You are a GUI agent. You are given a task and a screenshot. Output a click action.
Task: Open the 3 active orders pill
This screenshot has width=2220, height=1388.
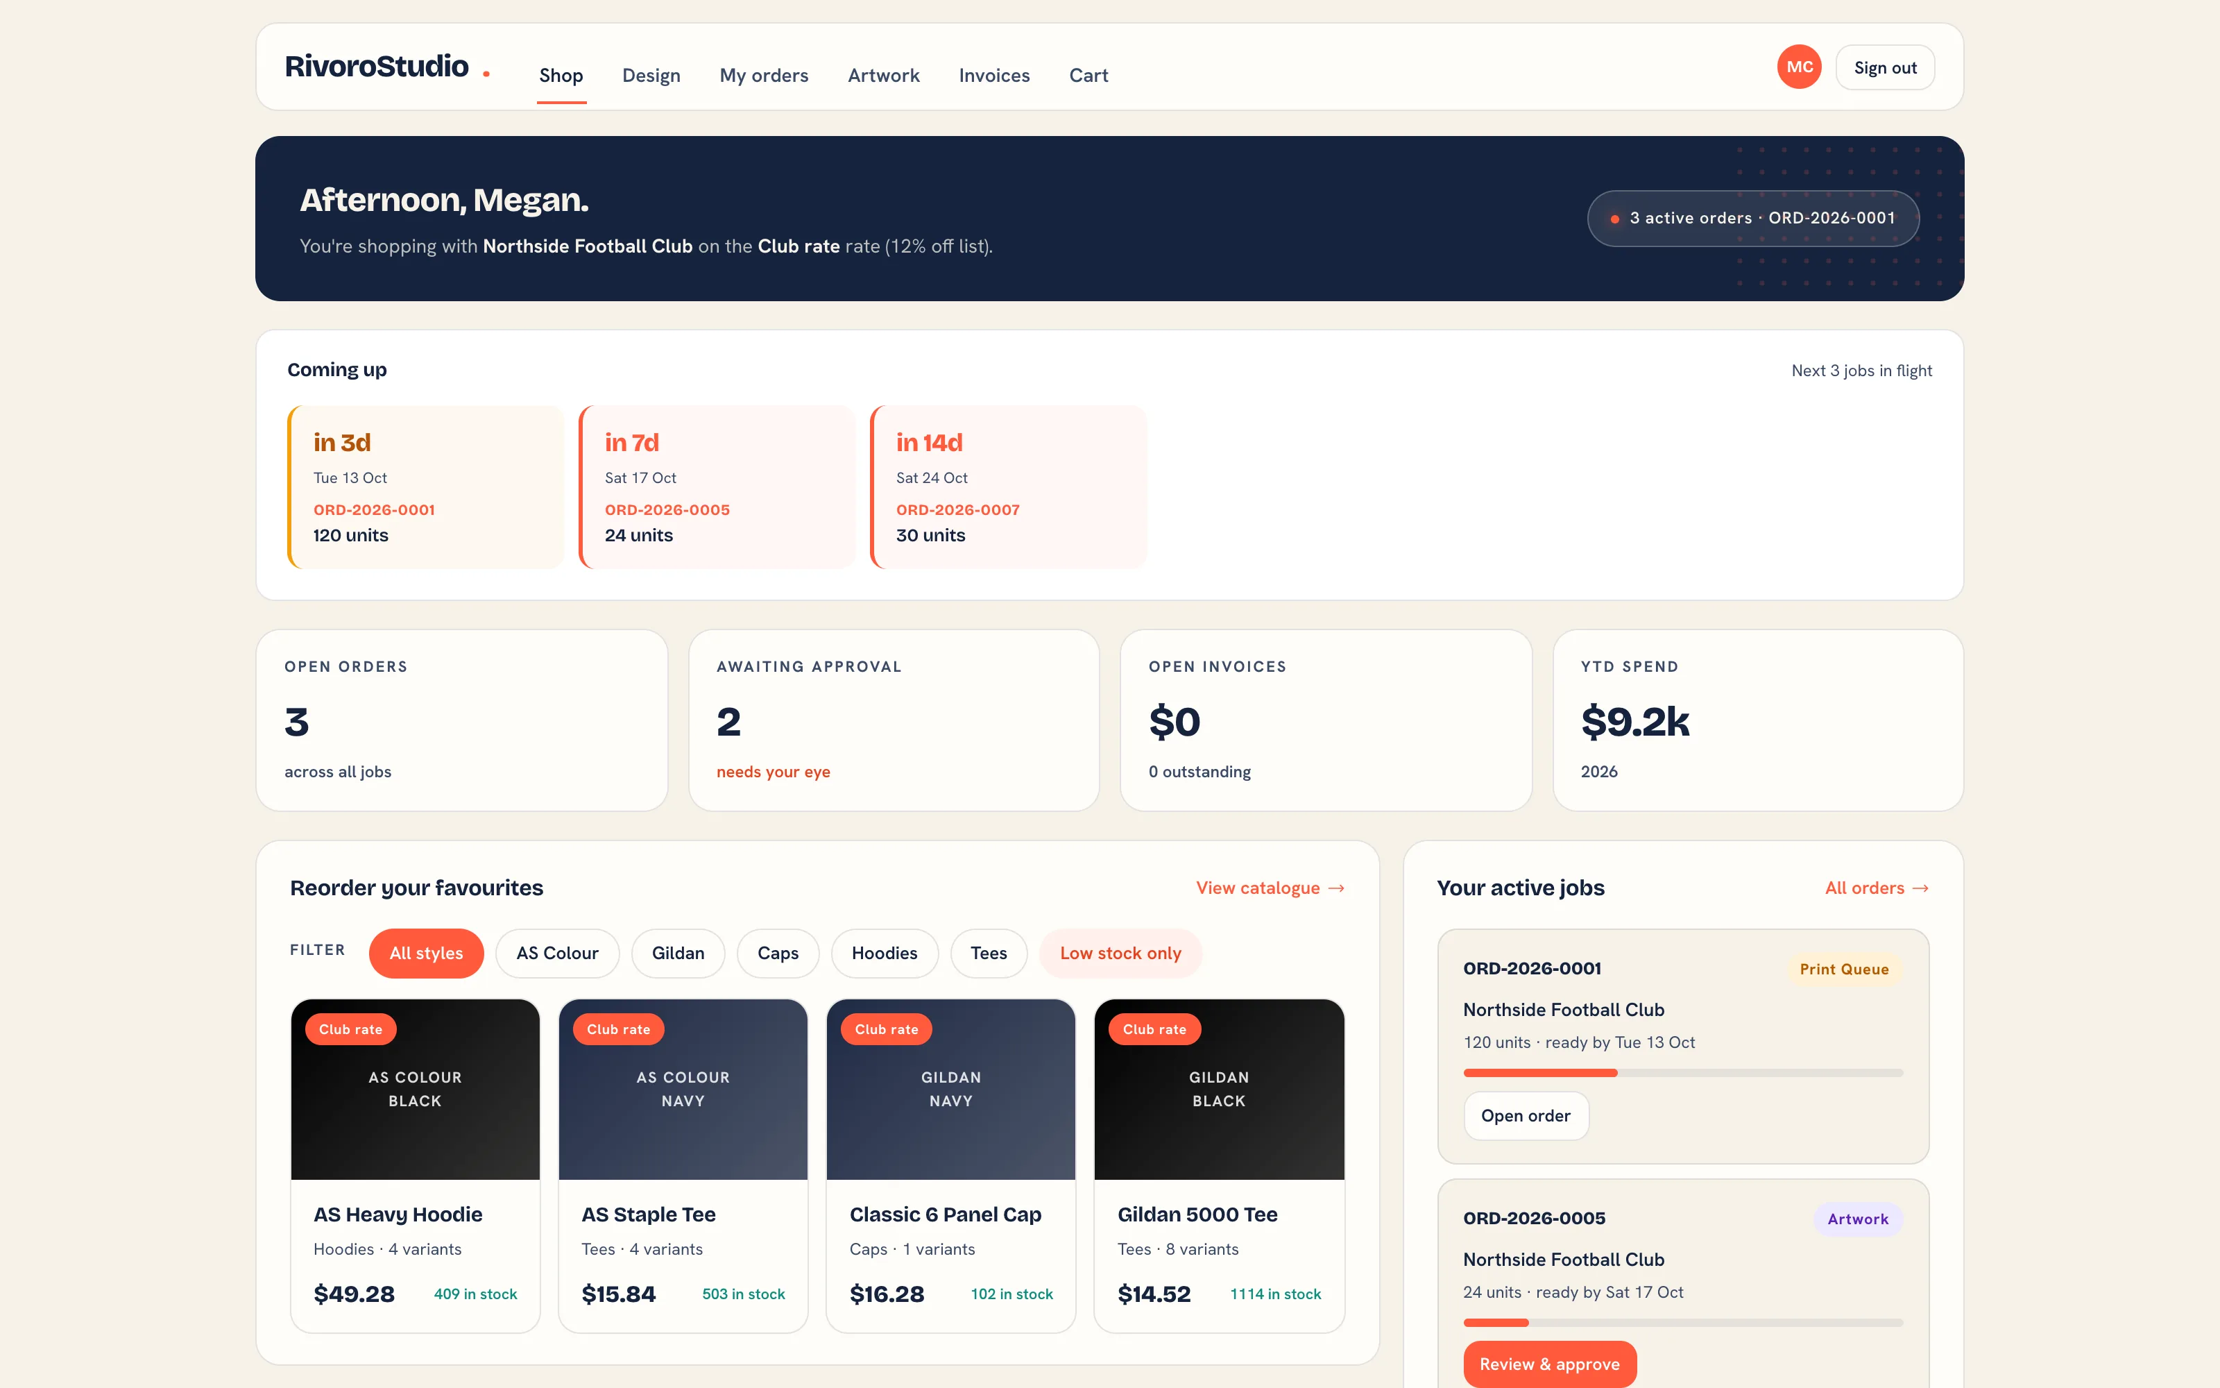tap(1752, 219)
